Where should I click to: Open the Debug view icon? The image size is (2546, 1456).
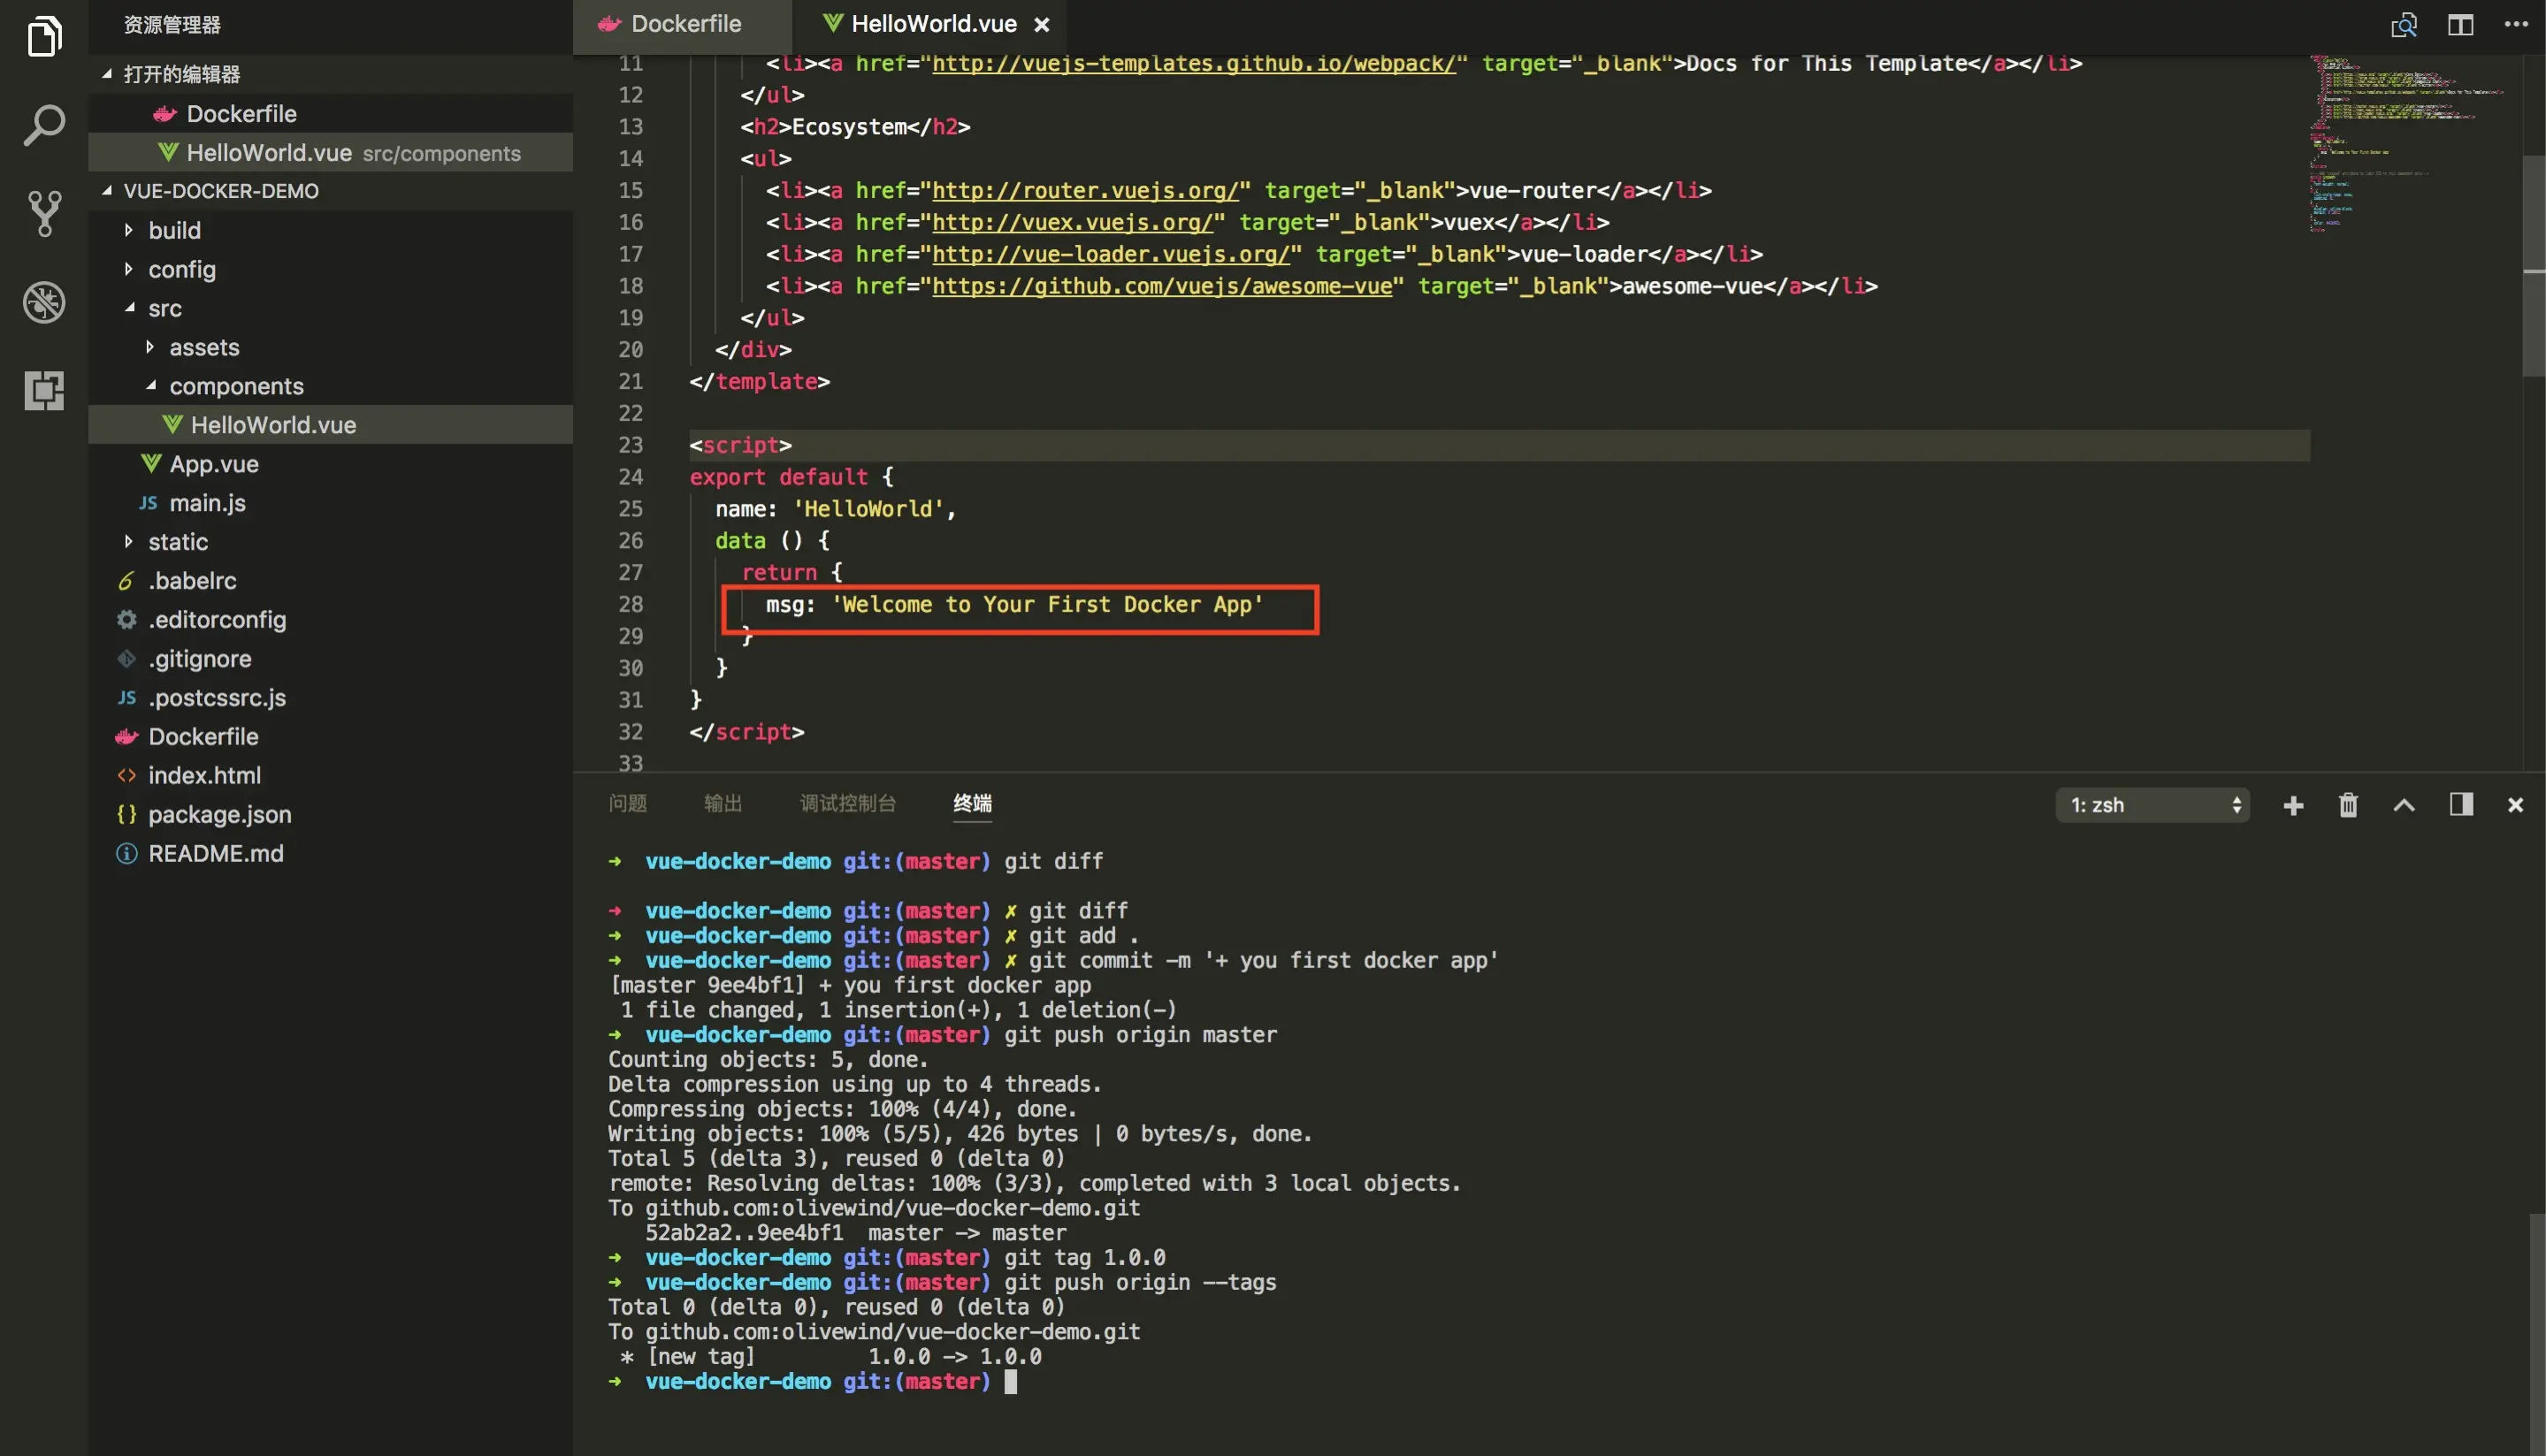(44, 302)
